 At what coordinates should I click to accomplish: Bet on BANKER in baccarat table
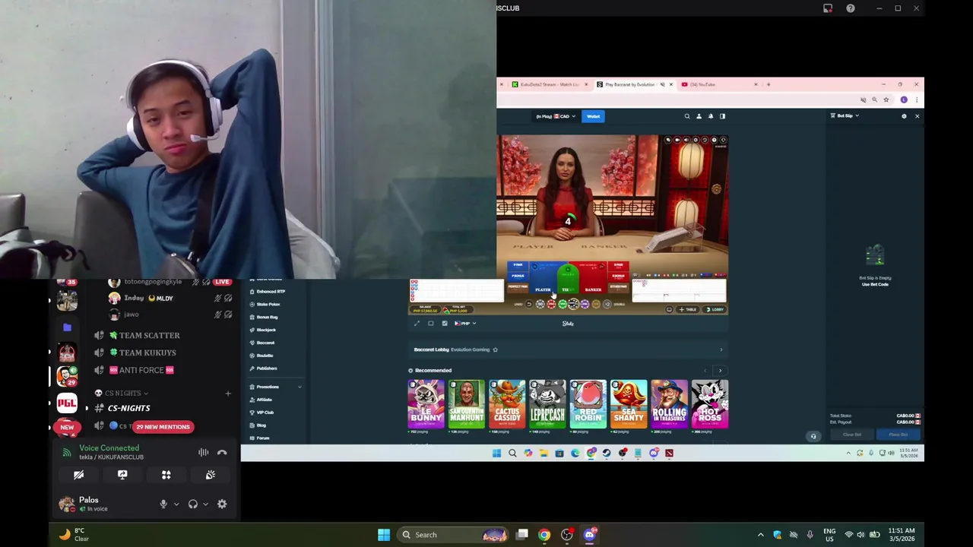pyautogui.click(x=593, y=278)
